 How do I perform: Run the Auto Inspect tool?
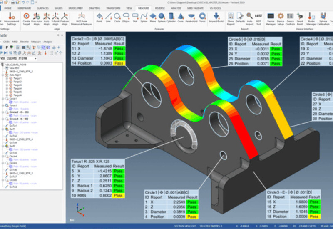[x=249, y=19]
